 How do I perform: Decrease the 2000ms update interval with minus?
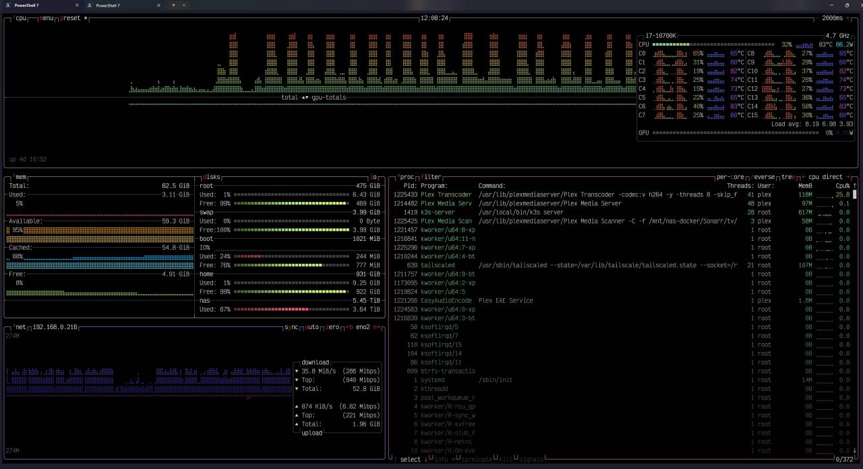point(816,18)
